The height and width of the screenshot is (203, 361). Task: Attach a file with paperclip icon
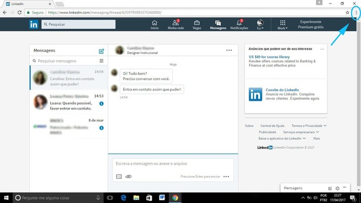coord(128,177)
